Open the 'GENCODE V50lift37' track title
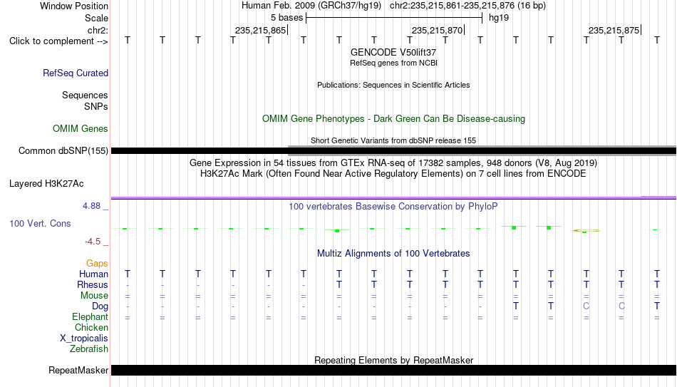The image size is (677, 387). [393, 52]
